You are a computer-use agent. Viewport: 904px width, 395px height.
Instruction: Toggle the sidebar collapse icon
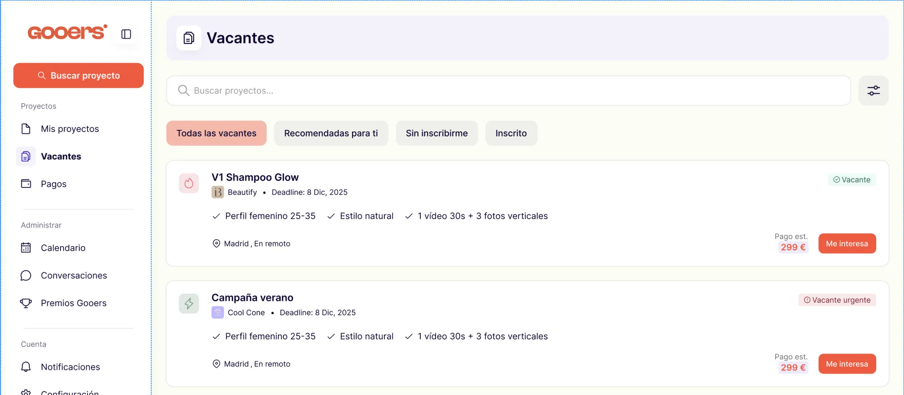click(x=126, y=34)
